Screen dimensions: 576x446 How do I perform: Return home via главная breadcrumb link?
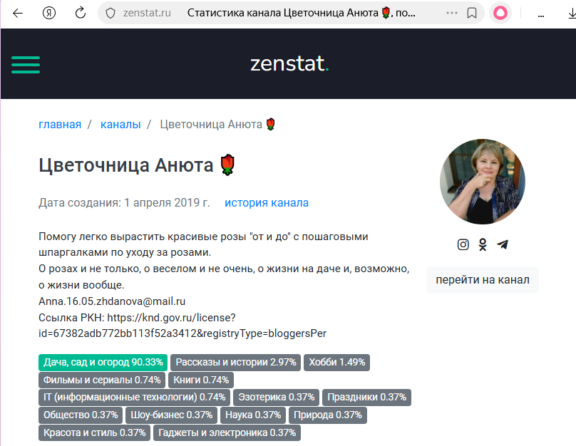coord(60,124)
